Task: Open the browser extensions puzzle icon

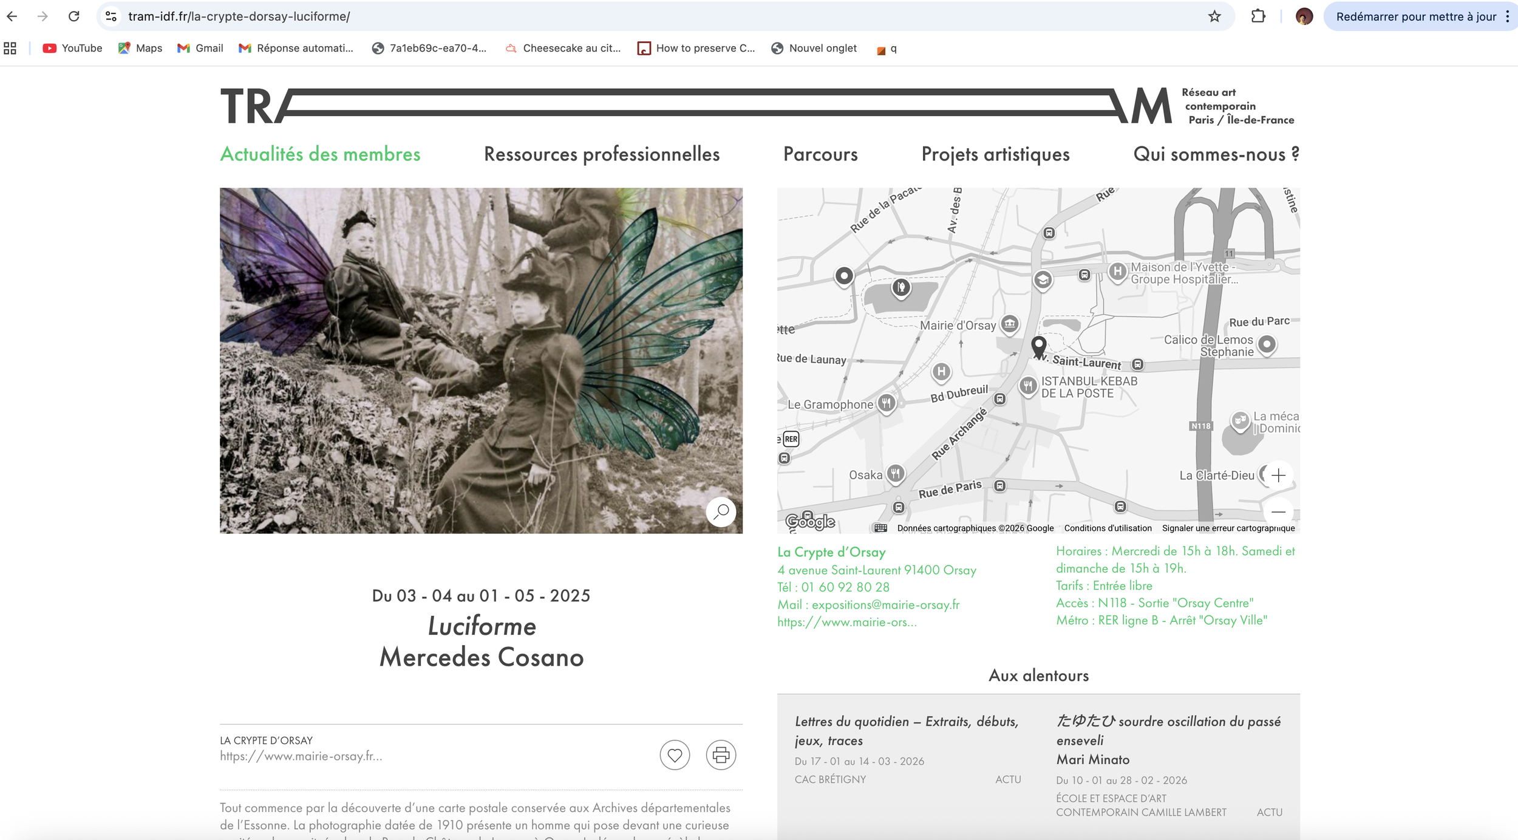Action: [x=1258, y=16]
